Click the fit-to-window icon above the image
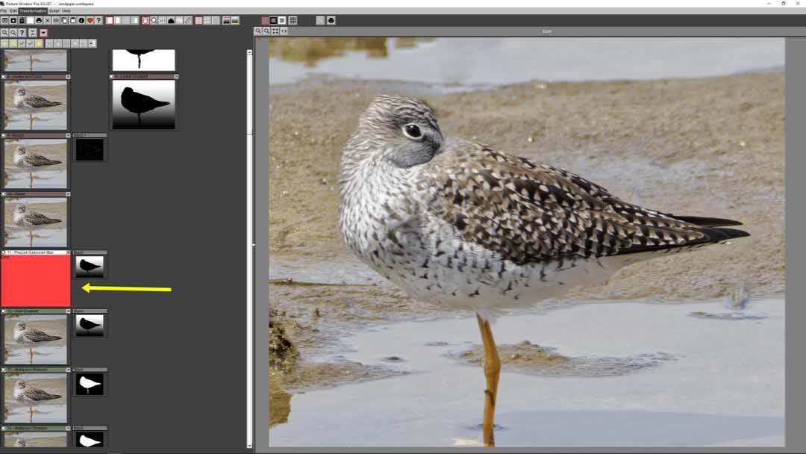Screen dimensions: 806x454 (x=275, y=31)
